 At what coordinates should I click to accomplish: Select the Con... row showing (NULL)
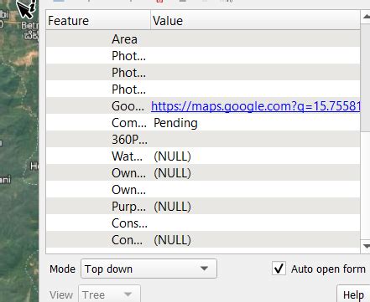[203, 240]
